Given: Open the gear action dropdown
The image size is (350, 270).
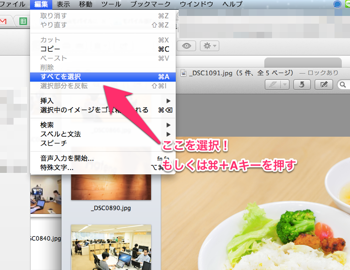Looking at the screenshot, I should pyautogui.click(x=210, y=46).
